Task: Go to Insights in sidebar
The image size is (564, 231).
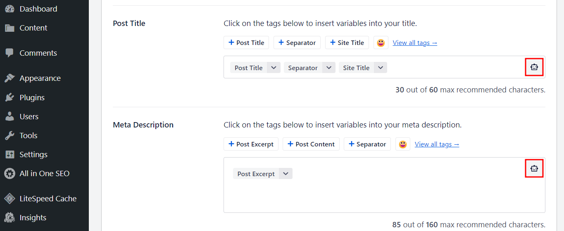Action: click(x=33, y=218)
